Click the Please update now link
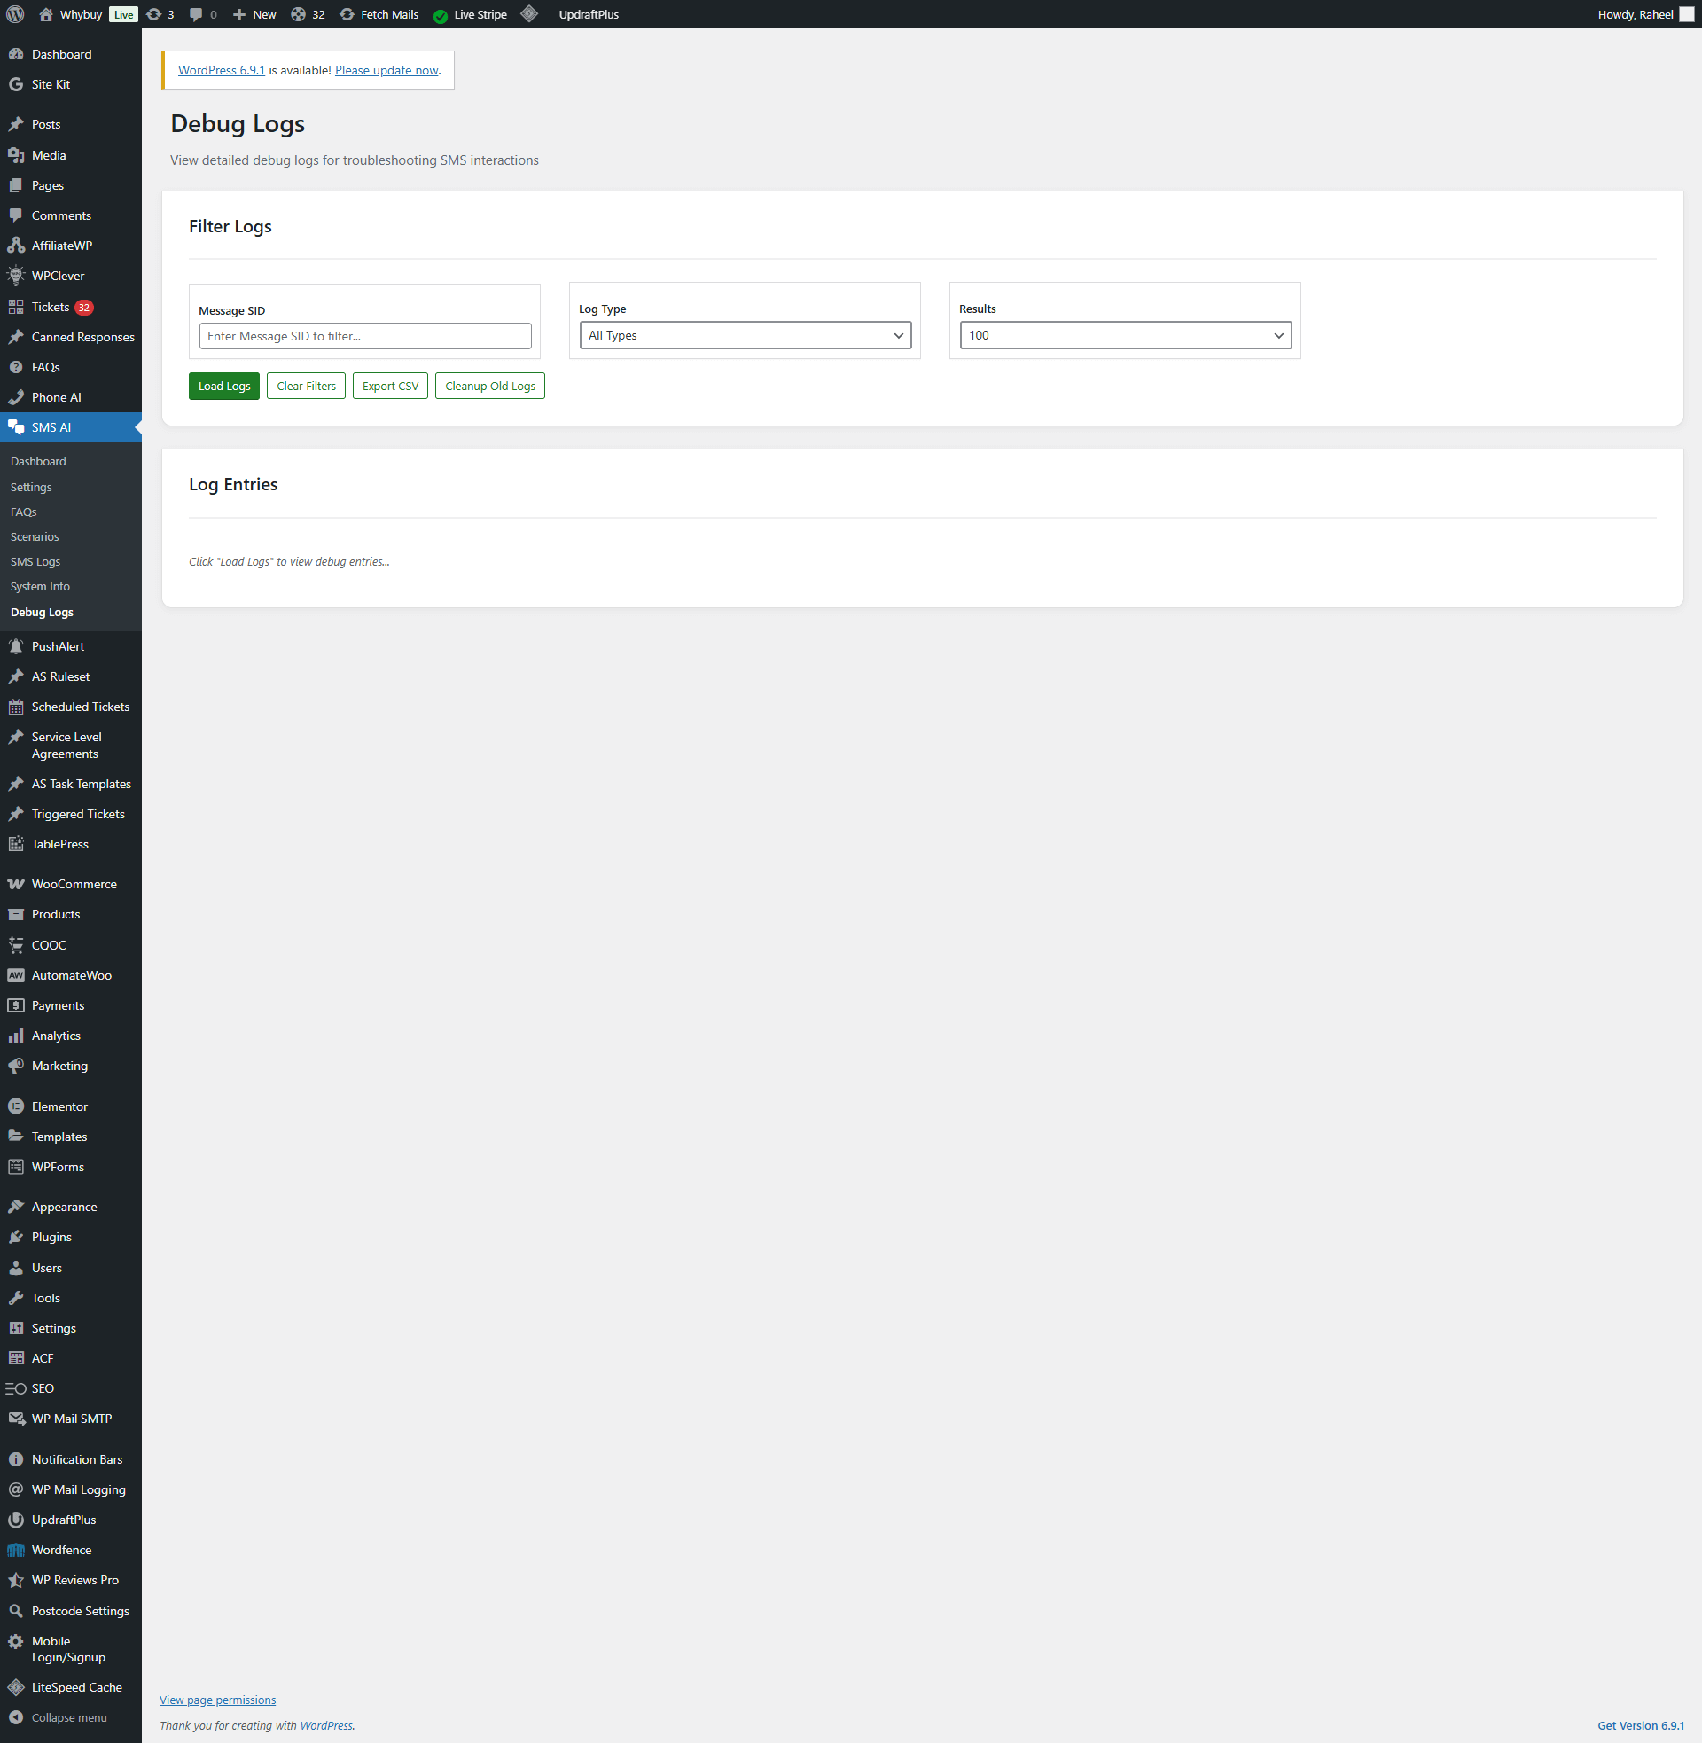This screenshot has height=1743, width=1702. coord(386,70)
